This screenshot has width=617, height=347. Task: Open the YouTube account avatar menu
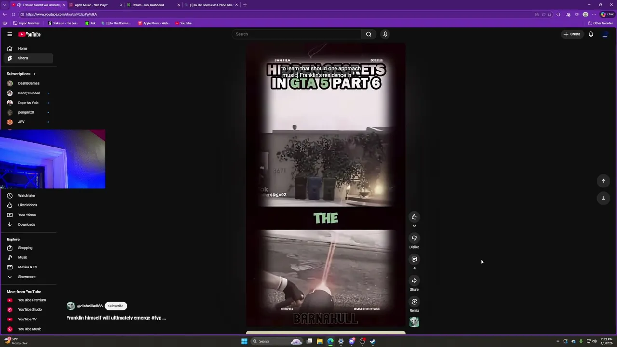605,34
